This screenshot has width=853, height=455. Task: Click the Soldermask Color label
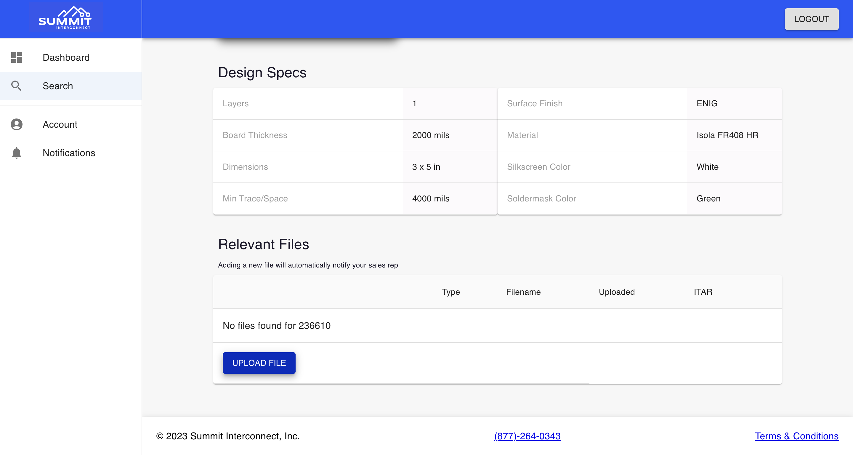pyautogui.click(x=541, y=199)
